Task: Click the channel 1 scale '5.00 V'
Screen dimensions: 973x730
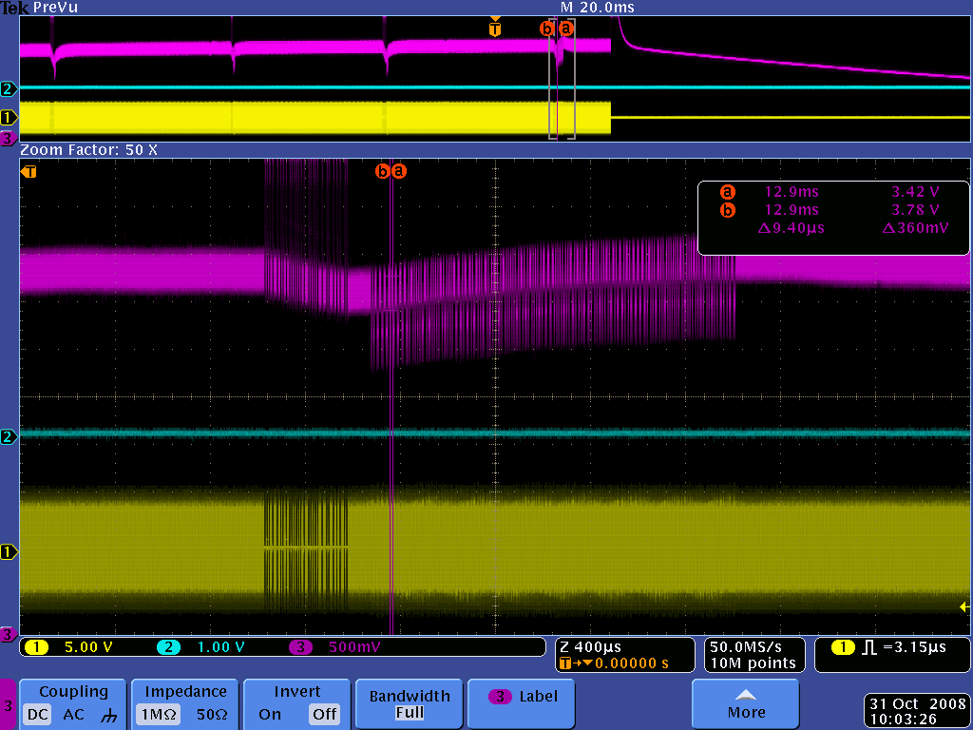Action: pos(88,647)
